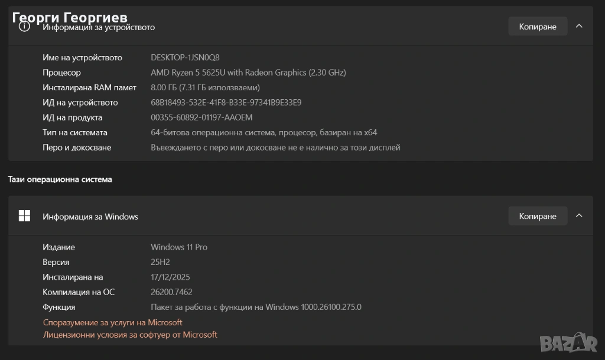Collapse the Windows information section chevron
Screen dimensions: 605x360
(579, 216)
